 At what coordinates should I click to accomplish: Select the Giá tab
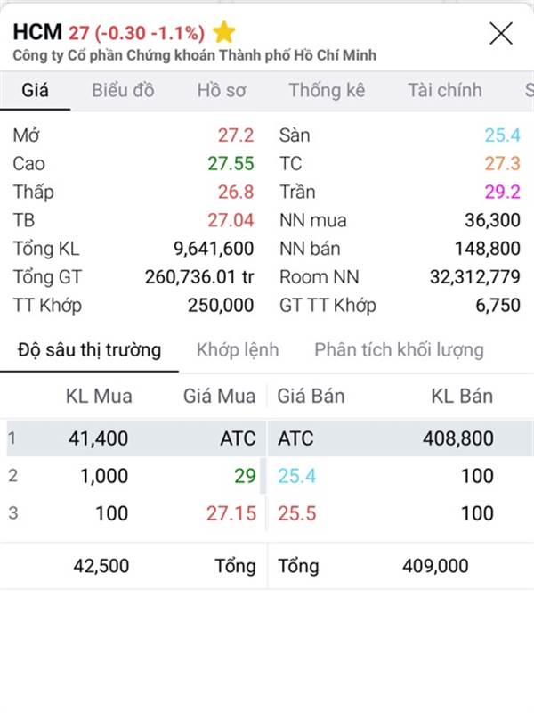pyautogui.click(x=35, y=90)
